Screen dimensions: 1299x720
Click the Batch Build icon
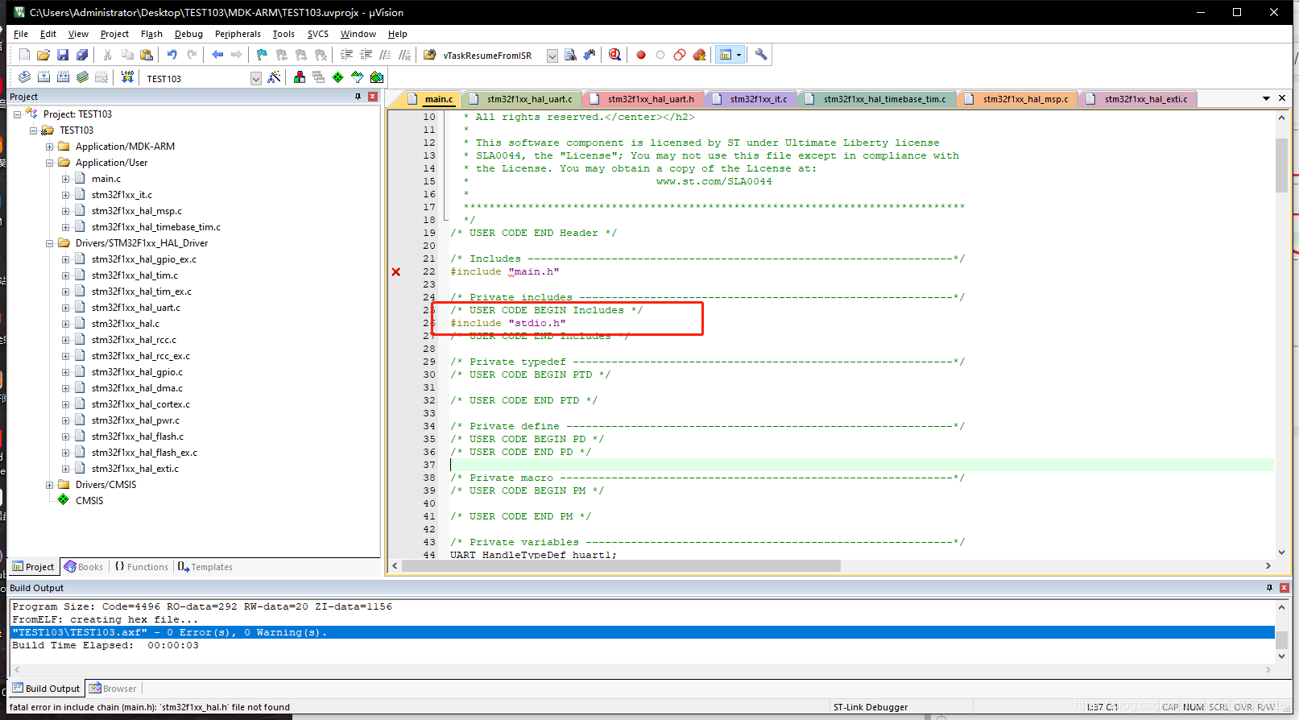(x=82, y=77)
